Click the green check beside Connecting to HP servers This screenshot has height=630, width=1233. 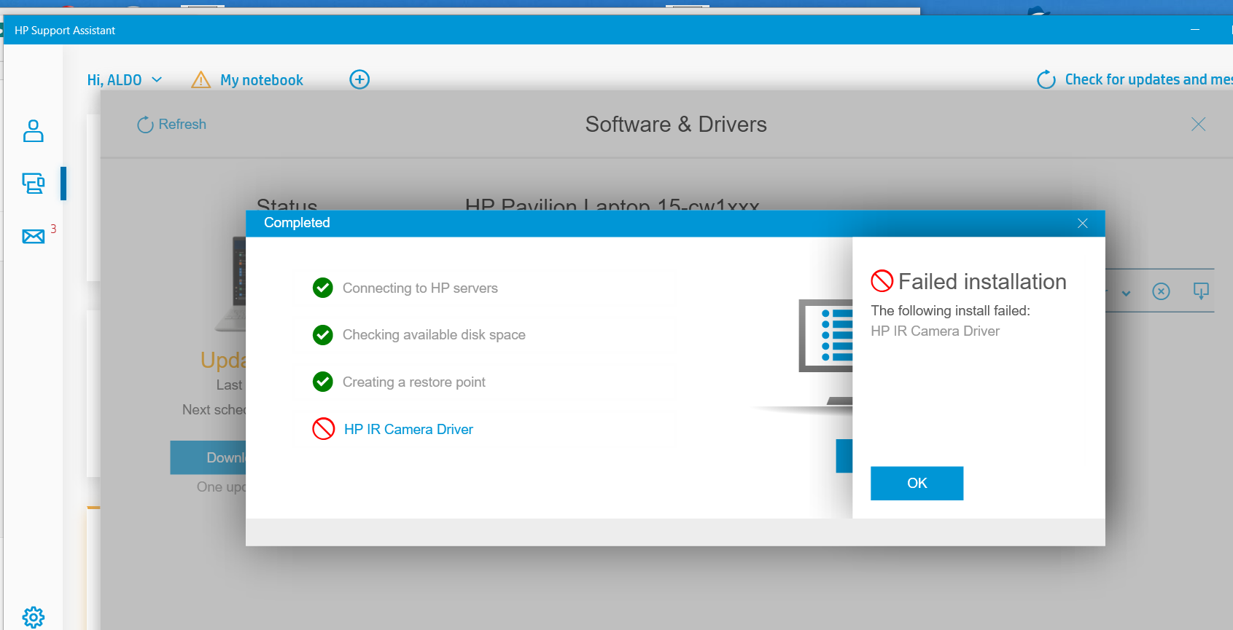pos(323,288)
